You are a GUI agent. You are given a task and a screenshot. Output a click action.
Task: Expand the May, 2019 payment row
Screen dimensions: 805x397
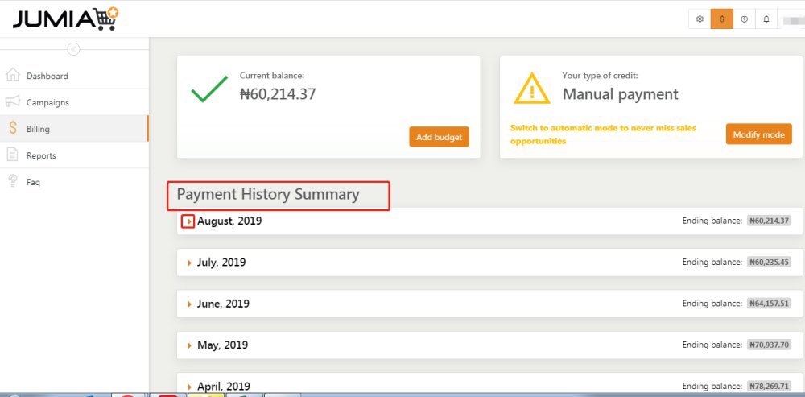tap(189, 345)
